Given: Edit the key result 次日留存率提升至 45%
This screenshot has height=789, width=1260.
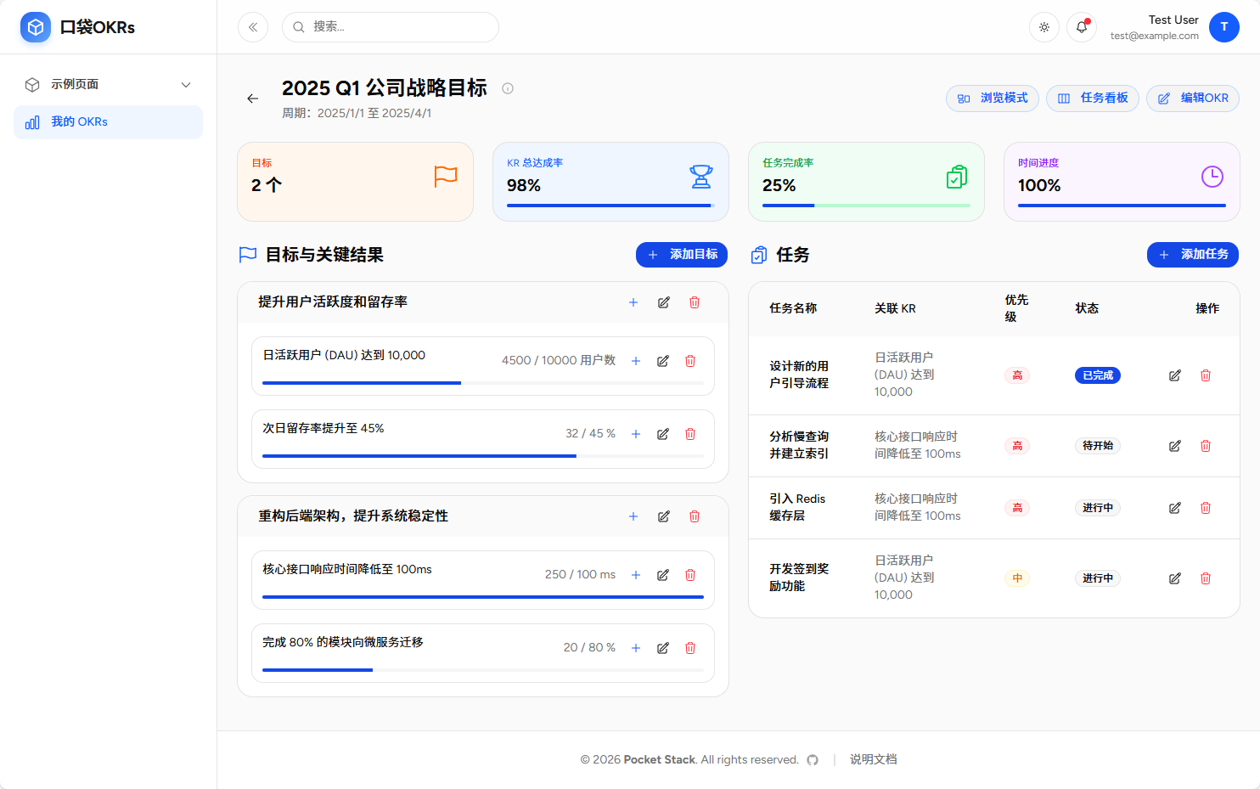Looking at the screenshot, I should click(x=662, y=433).
